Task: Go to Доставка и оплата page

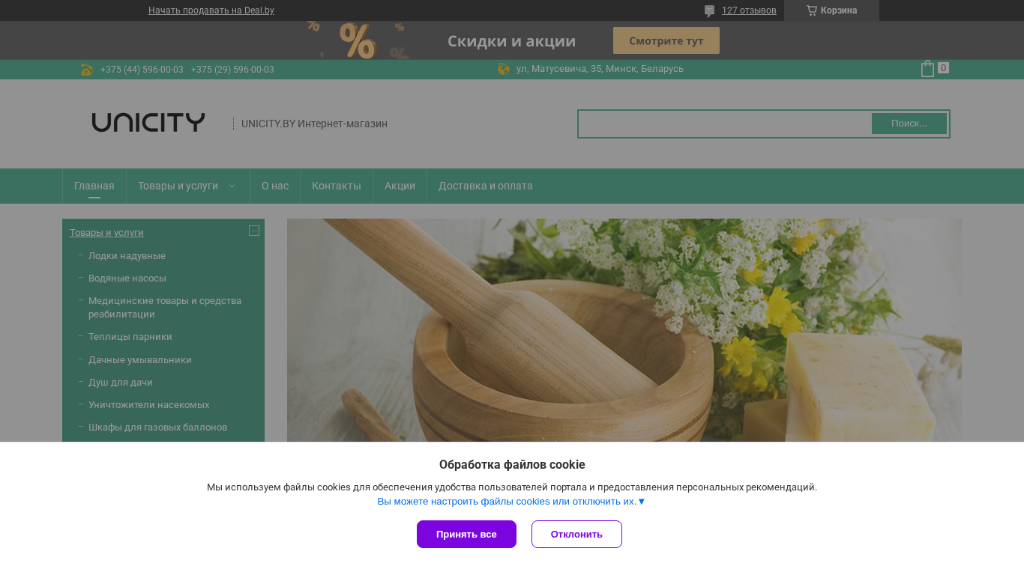Action: pos(486,186)
